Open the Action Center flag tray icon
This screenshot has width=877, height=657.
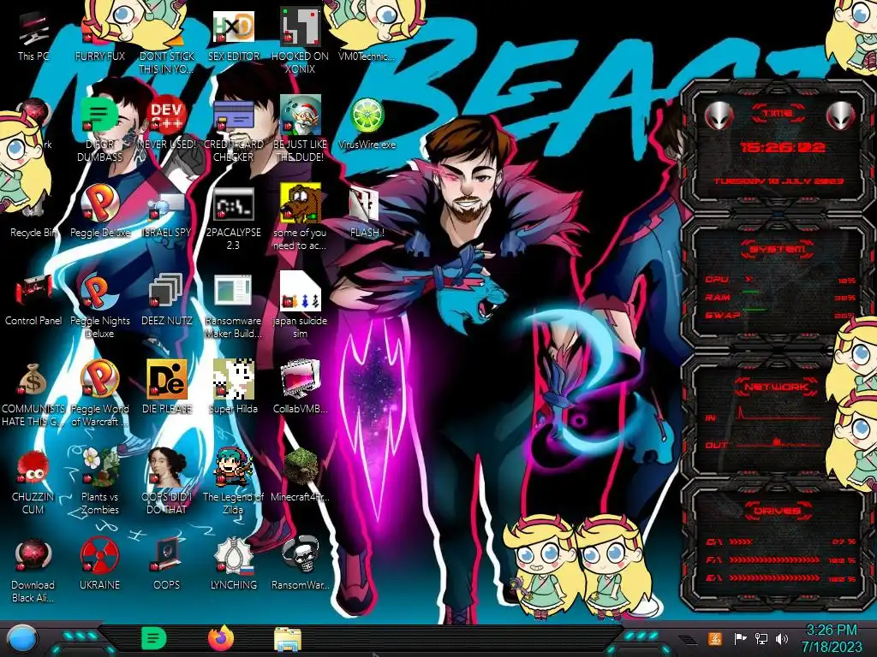[741, 638]
